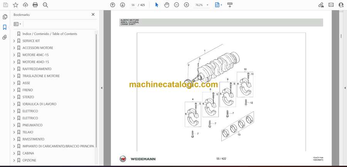Jump to RAFFREDDAMENTO bookmark
Viewport: 347px width, 167px height.
click(x=37, y=69)
